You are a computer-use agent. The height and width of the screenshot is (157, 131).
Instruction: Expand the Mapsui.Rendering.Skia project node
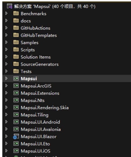point(6,107)
